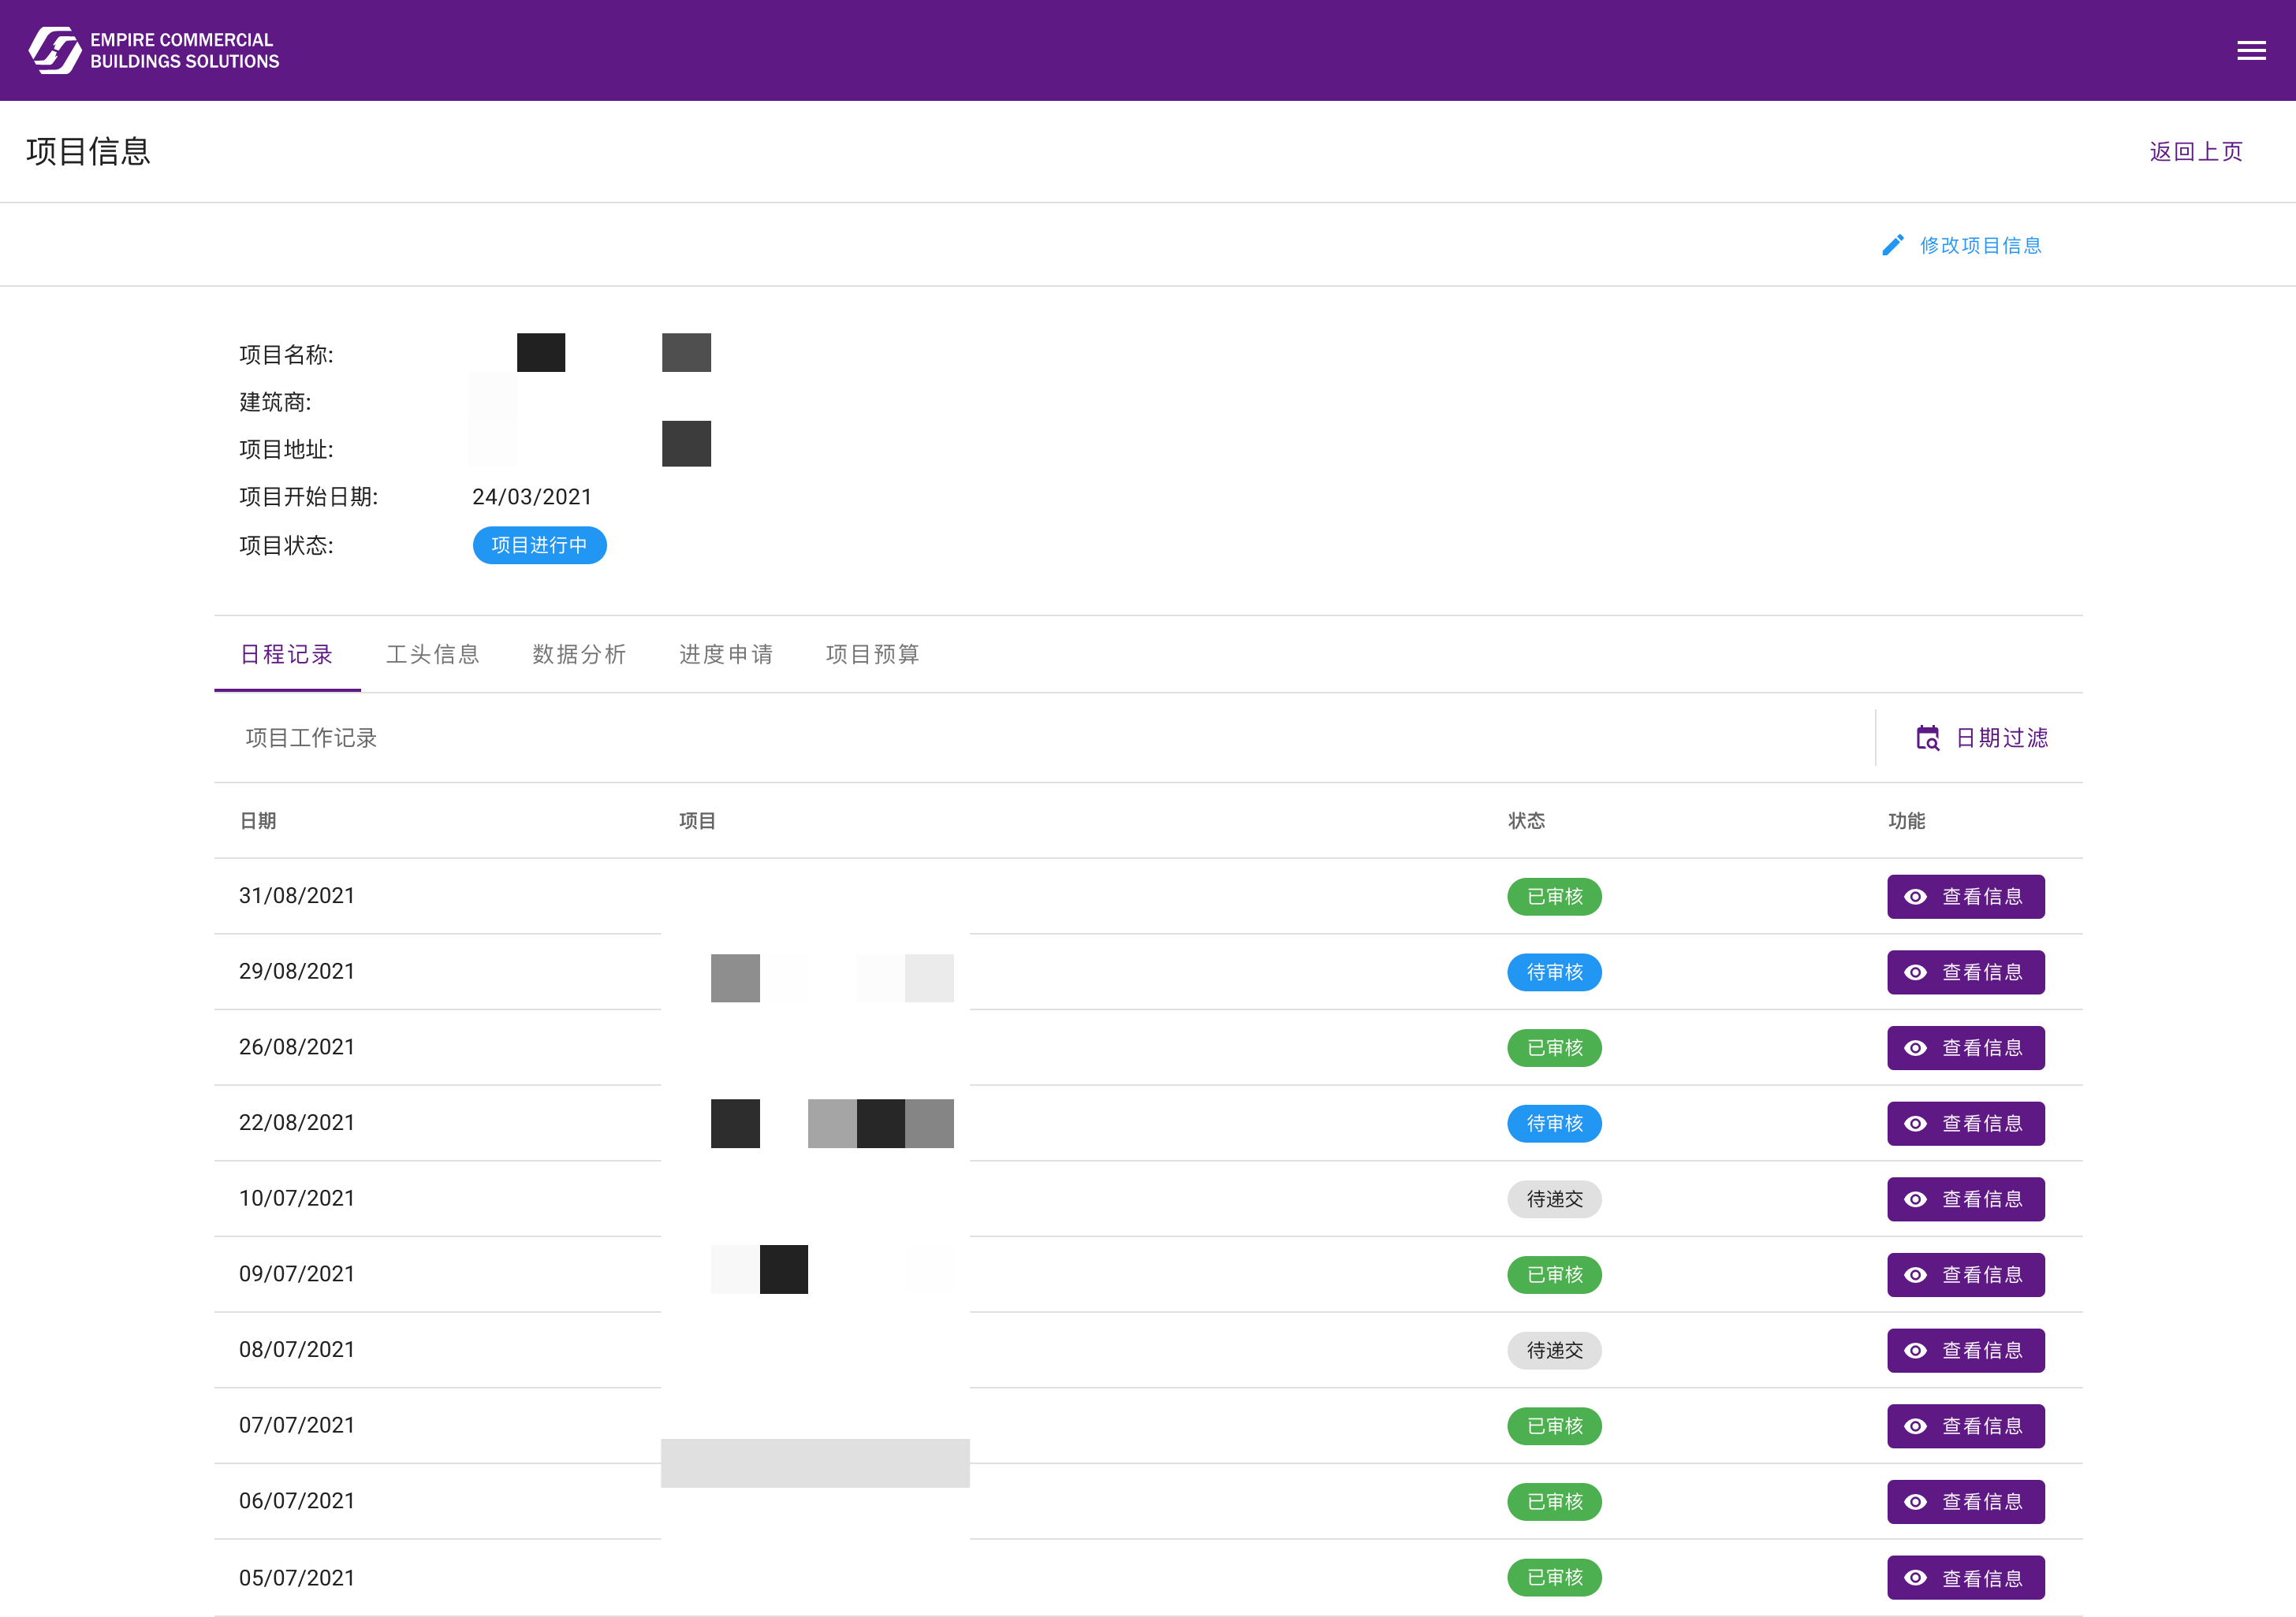2296x1617 pixels.
Task: Click the 返回上页 link
Action: 2195,151
